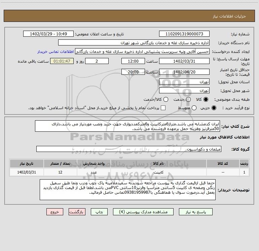Click unit cell عدد
The height and width of the screenshot is (251, 259).
[94, 172]
